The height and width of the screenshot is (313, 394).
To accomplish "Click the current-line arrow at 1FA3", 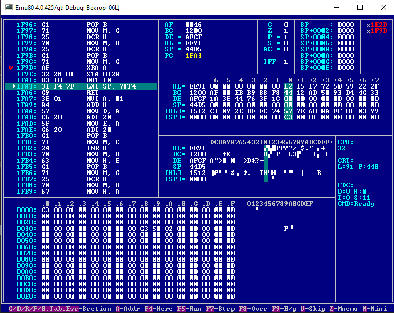I will tap(14, 86).
